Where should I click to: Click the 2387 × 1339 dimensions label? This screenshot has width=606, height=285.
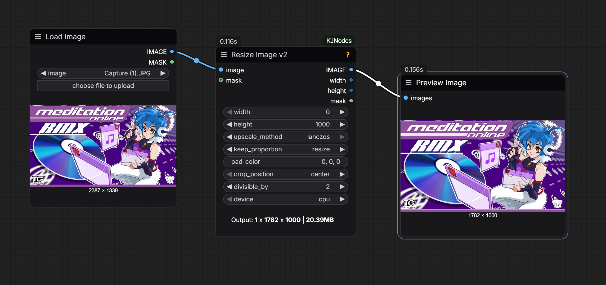pyautogui.click(x=103, y=191)
